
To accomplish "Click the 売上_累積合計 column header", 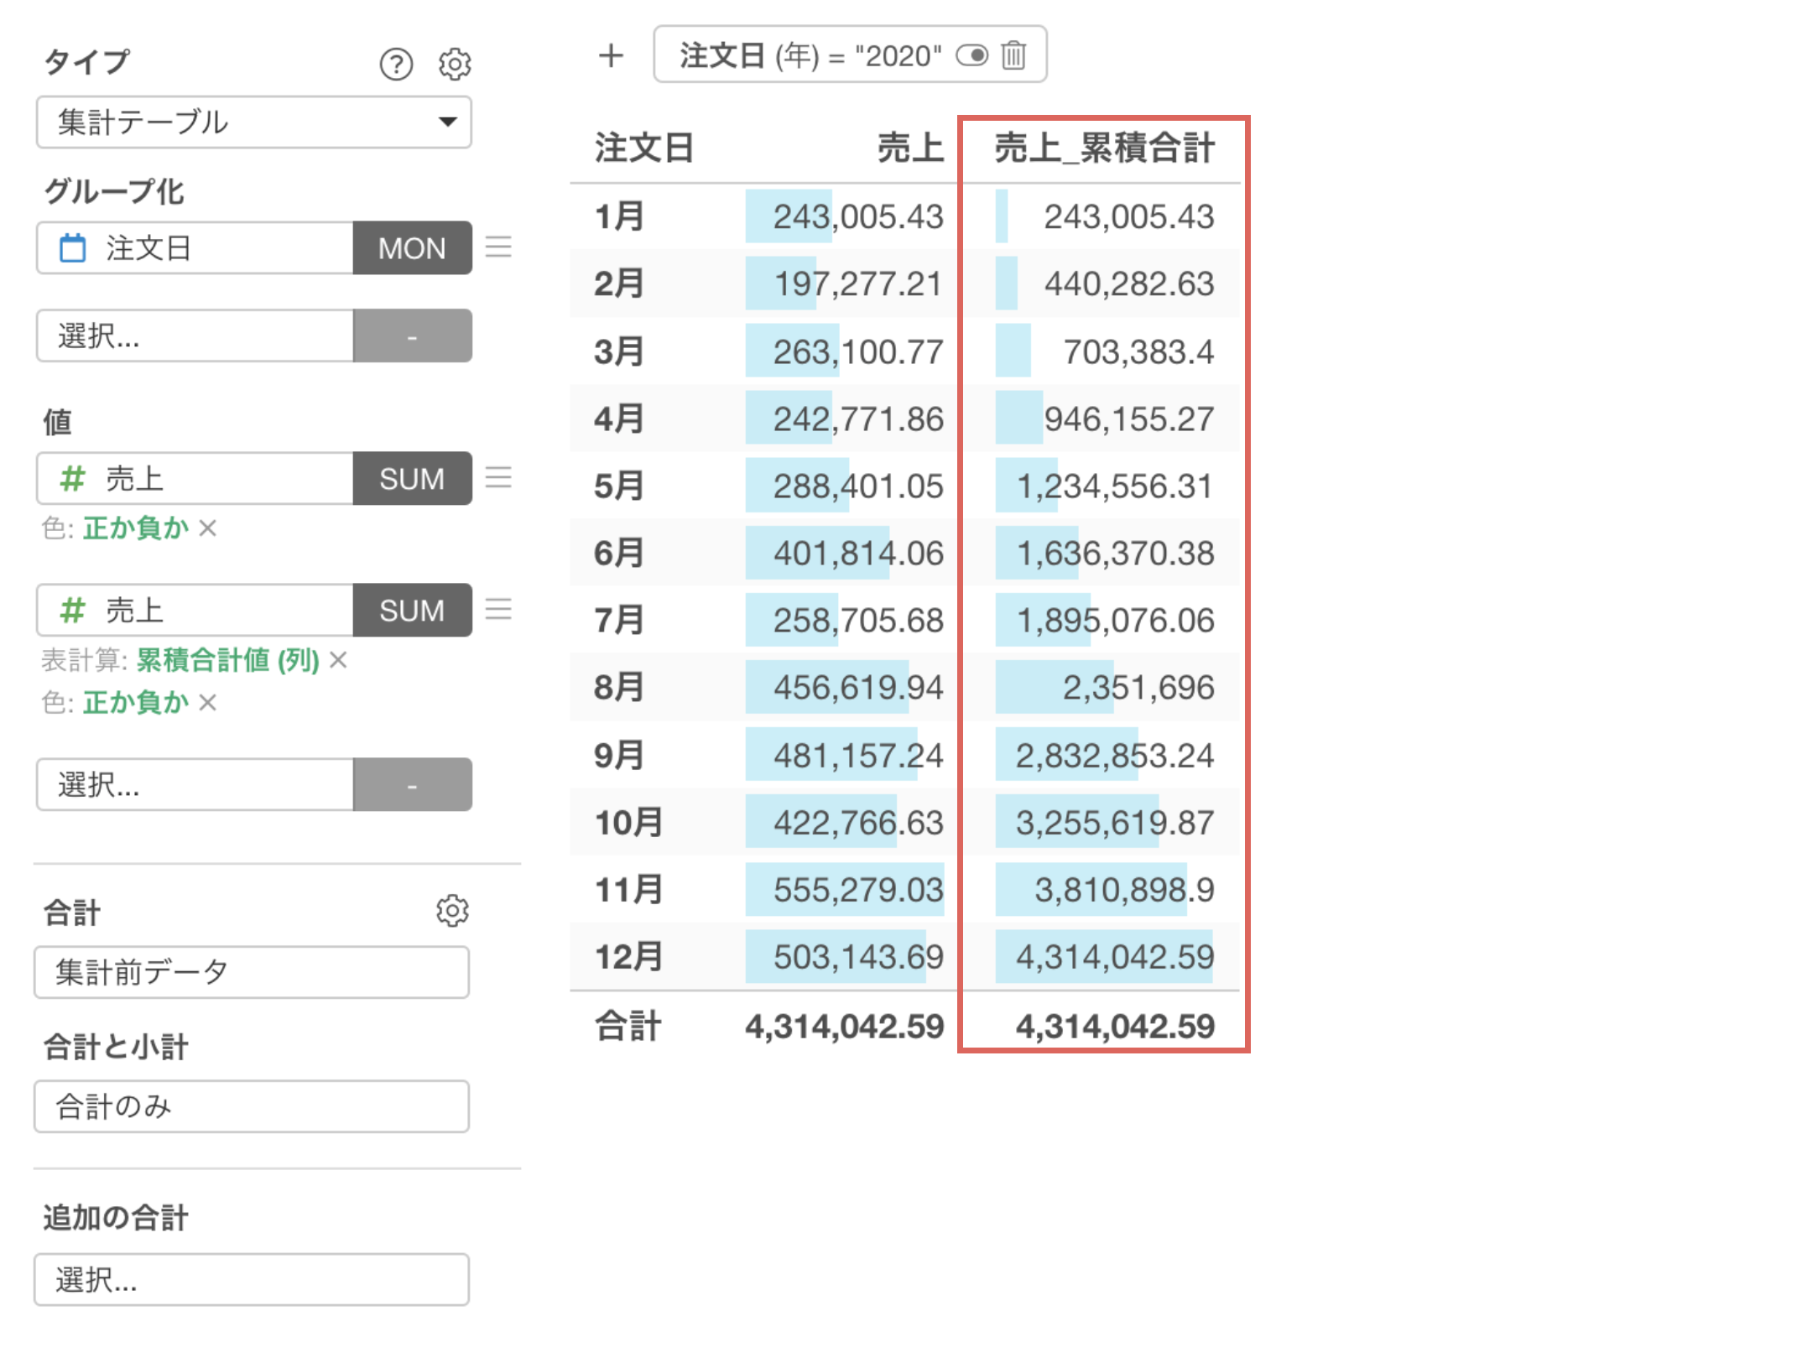I will [x=1104, y=148].
